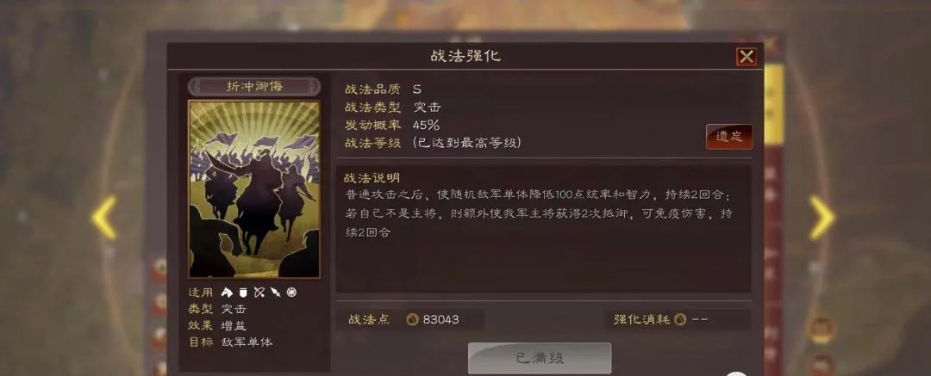931x376 pixels.
Task: Tap the 83043 tactic points value
Action: tap(441, 320)
